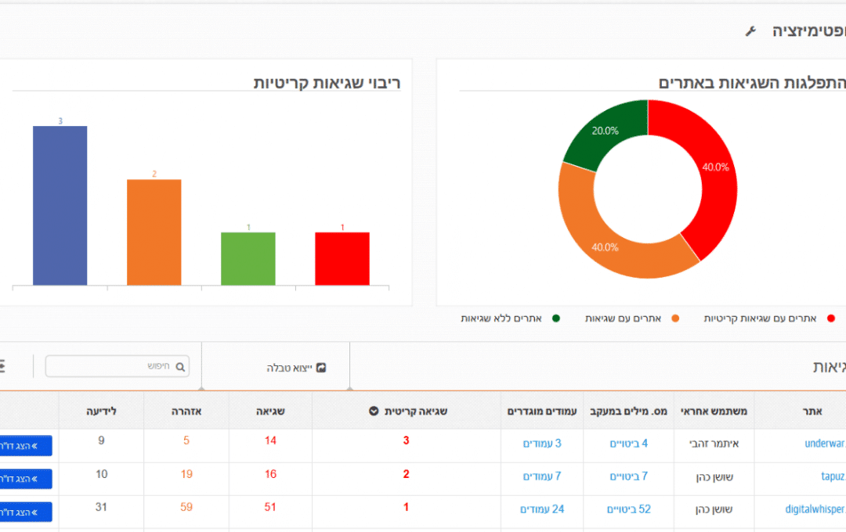
Task: Sort by the אתר column header
Action: [812, 412]
